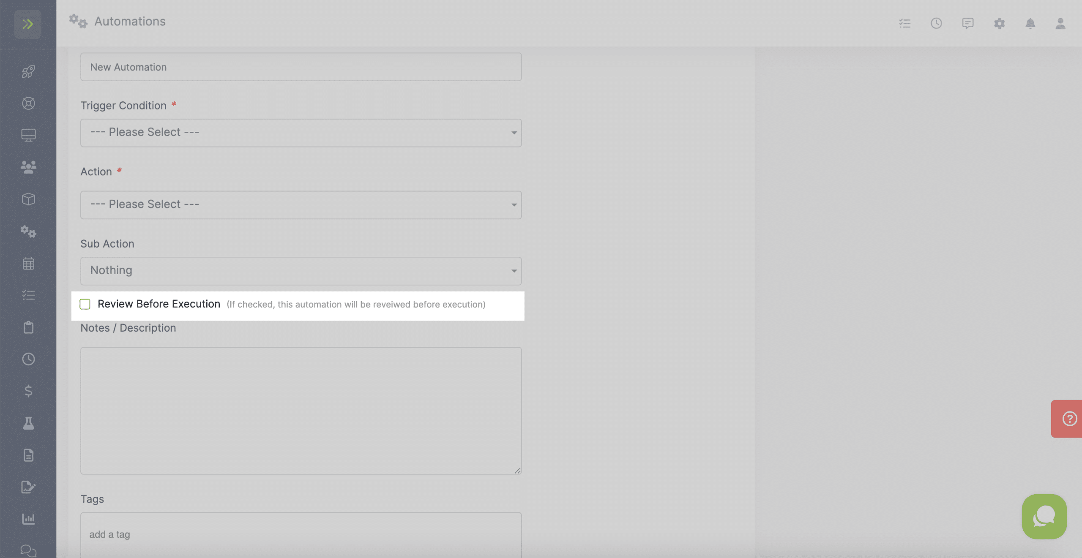The height and width of the screenshot is (558, 1082).
Task: Click the Trigger Condition label
Action: (x=123, y=106)
